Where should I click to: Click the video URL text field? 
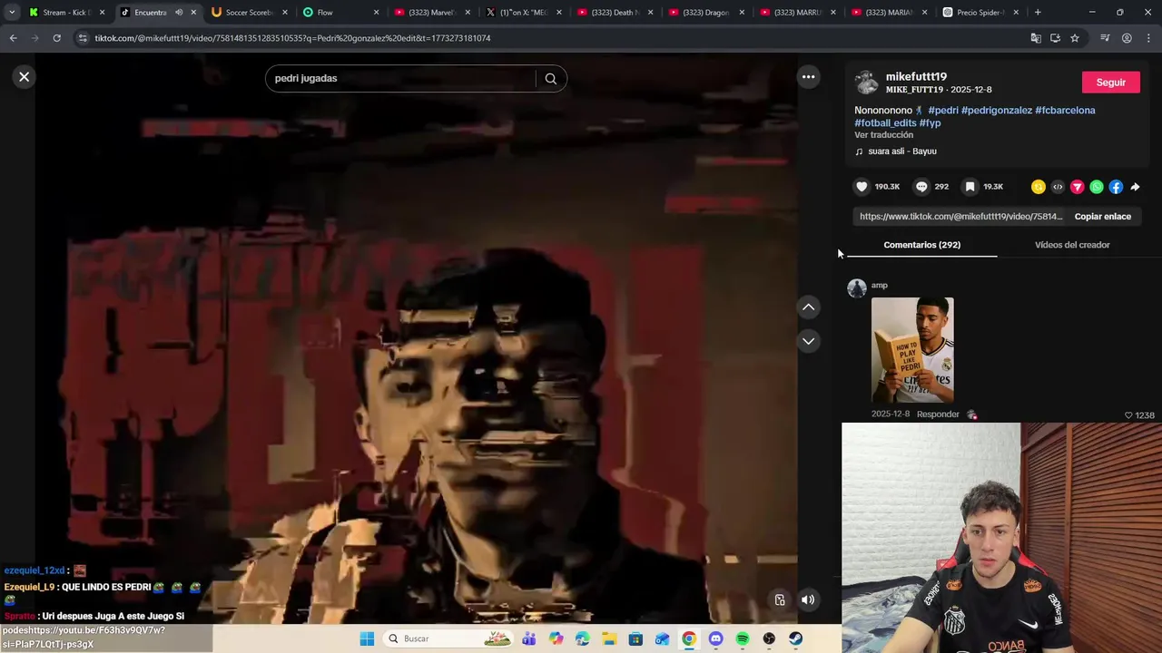[x=960, y=217]
